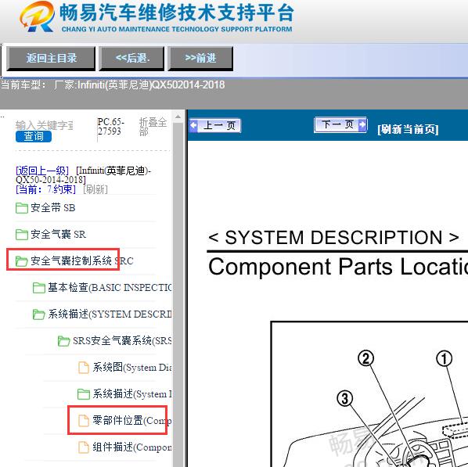Click the blue 查询 search button
Screen dimensions: 468x467
coord(34,136)
